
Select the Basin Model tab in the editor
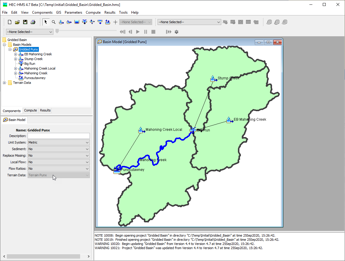tap(14, 120)
